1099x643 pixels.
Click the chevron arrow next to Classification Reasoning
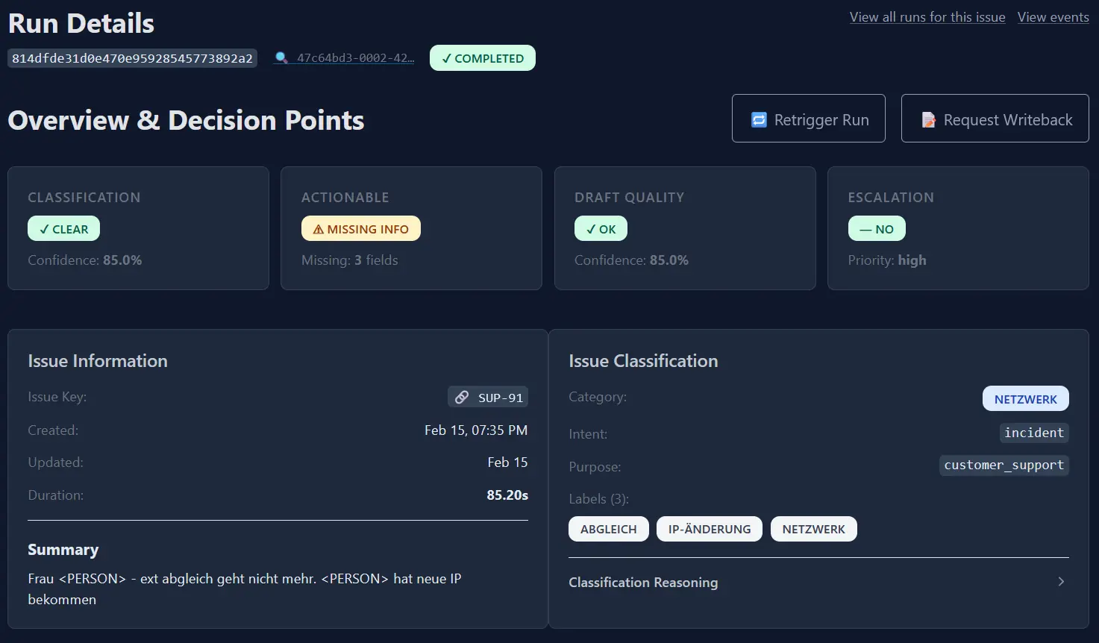1061,582
